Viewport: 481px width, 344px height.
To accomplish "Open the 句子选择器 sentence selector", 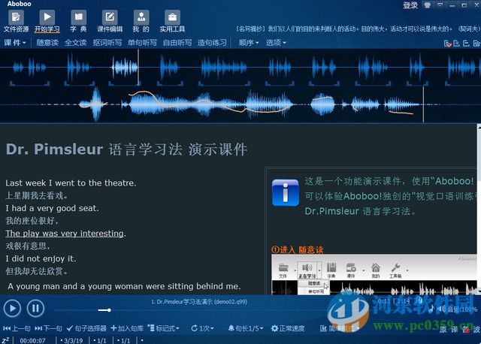I will [x=86, y=328].
